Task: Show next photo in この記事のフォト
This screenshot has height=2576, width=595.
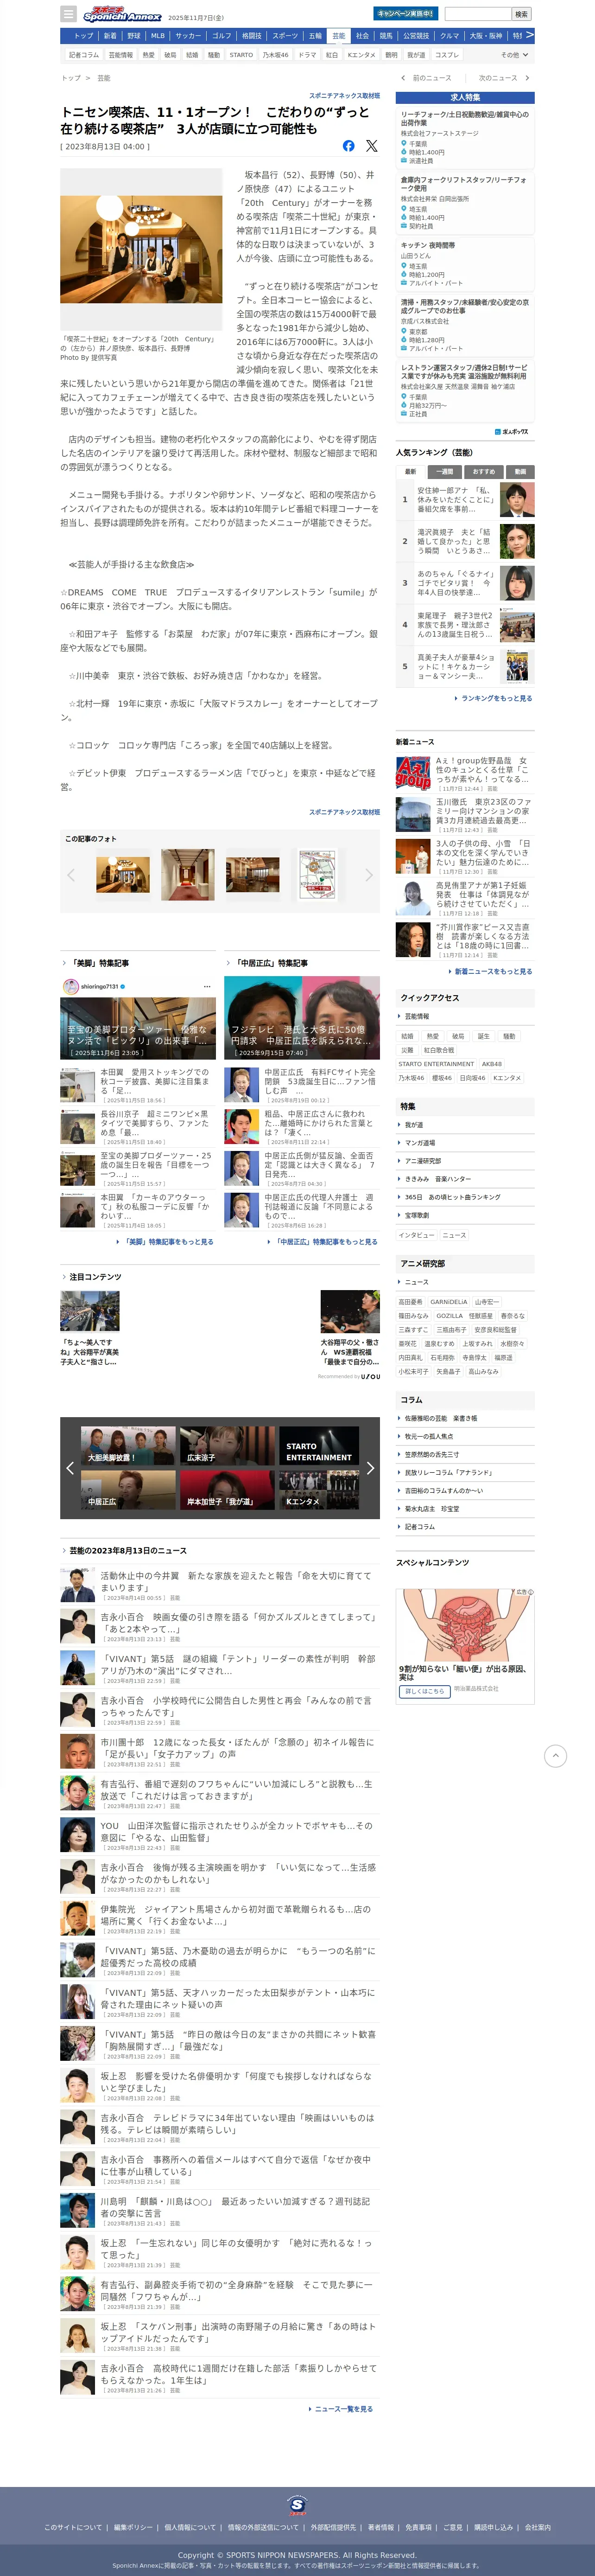Action: (x=369, y=875)
